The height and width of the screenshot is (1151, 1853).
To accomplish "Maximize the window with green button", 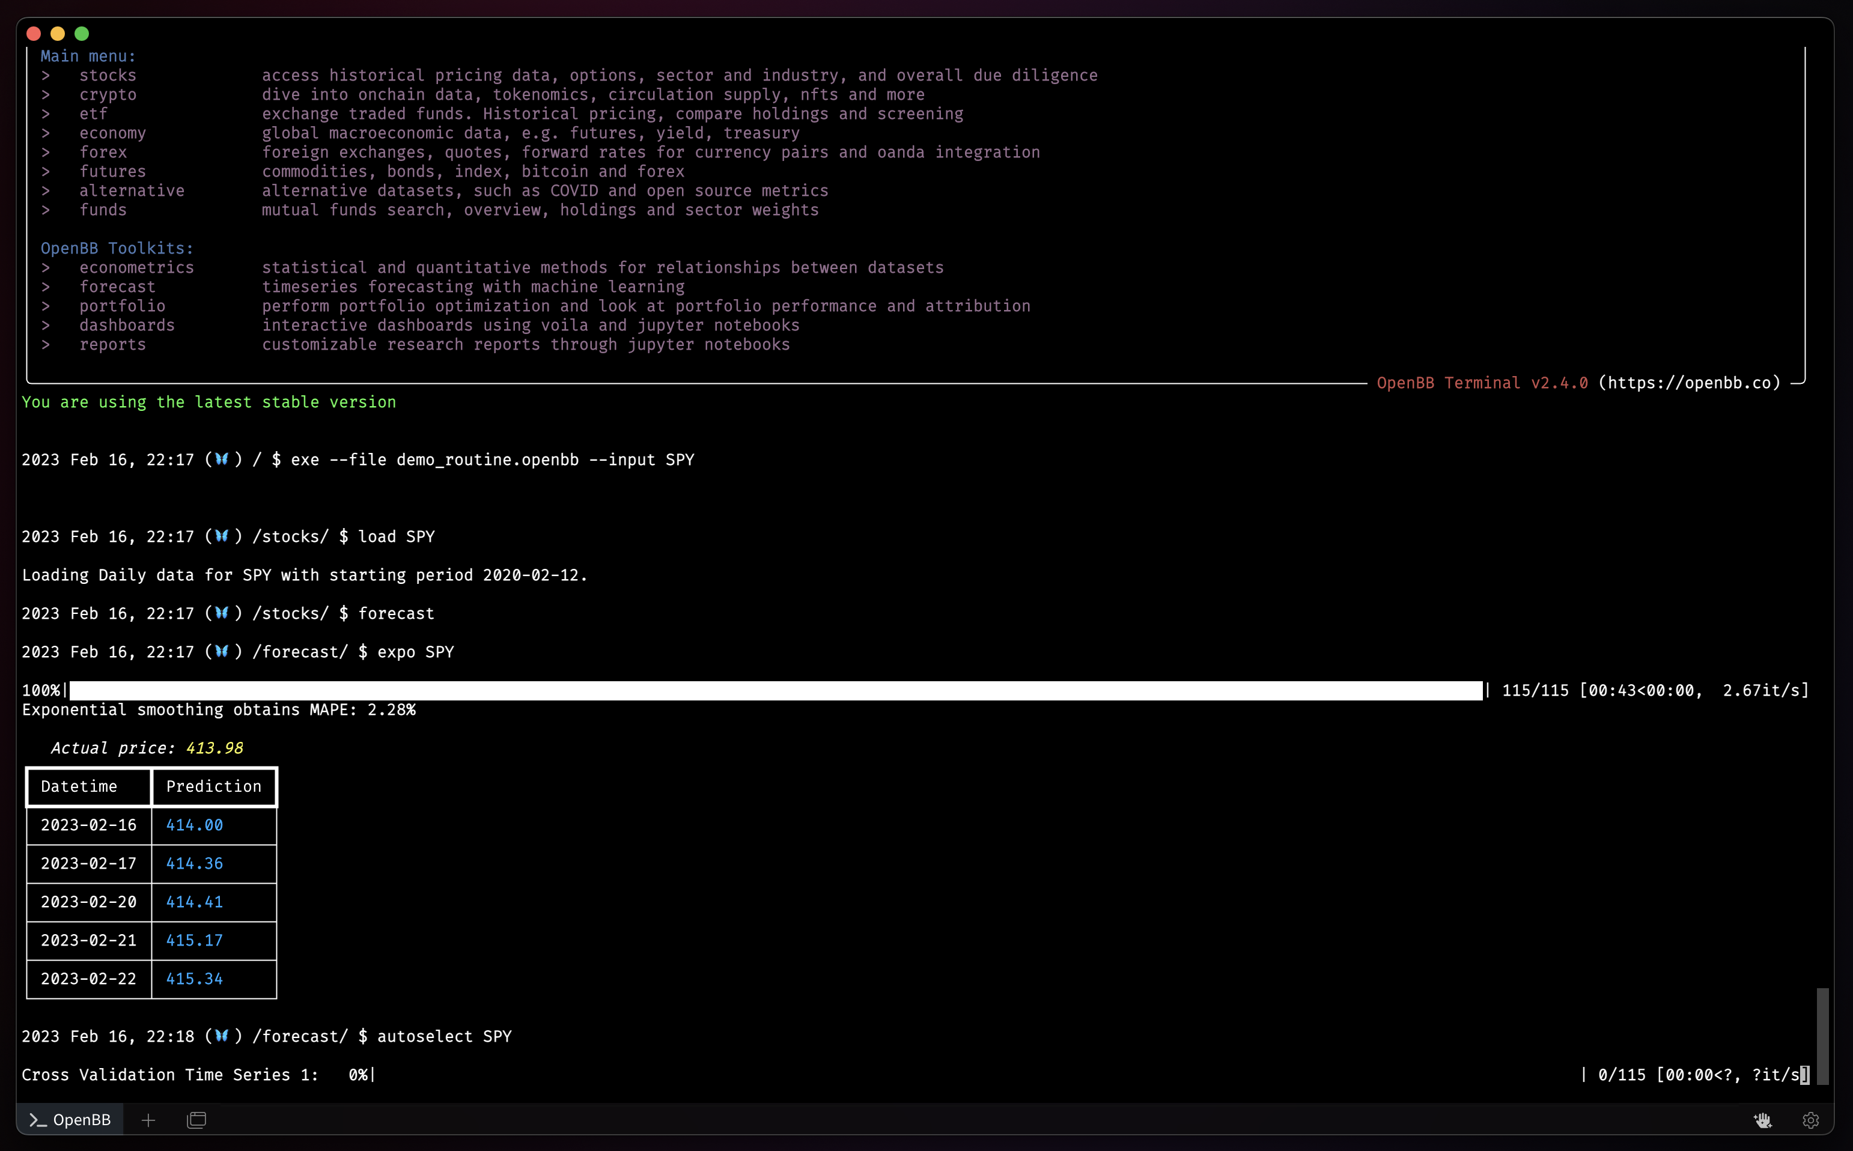I will tap(82, 34).
